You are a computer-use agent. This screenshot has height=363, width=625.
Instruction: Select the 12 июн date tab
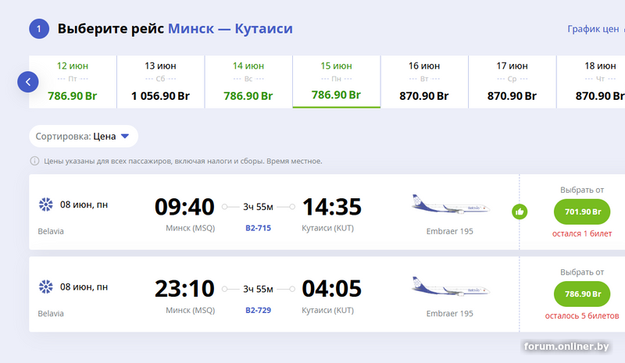point(73,81)
